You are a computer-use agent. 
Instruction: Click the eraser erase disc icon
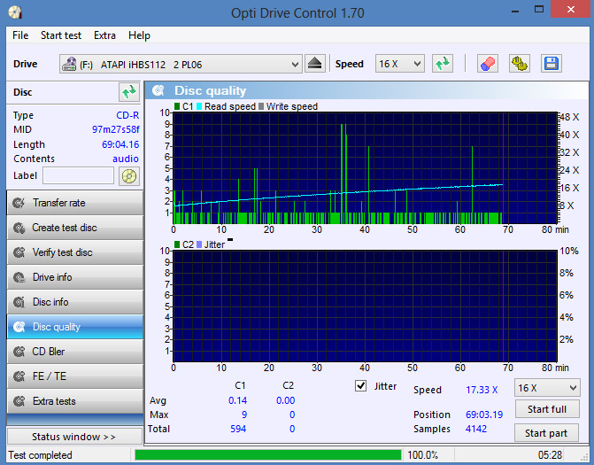click(487, 64)
